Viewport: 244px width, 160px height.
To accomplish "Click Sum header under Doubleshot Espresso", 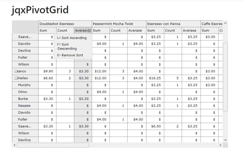I will 47,30.
